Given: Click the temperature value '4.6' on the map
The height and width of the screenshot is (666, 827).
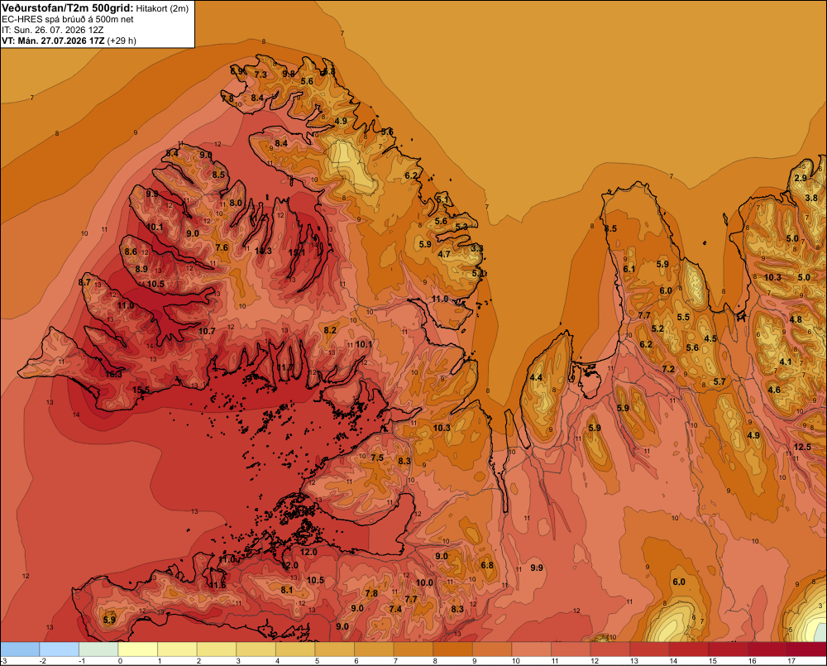Looking at the screenshot, I should [x=774, y=390].
